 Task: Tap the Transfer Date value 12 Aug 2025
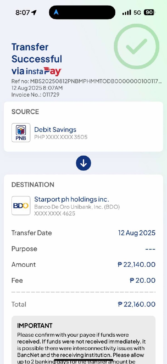coord(137,233)
